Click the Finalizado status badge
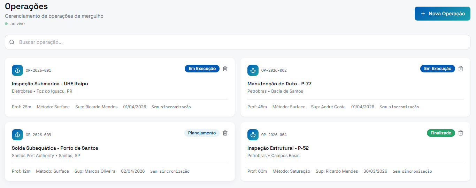Screen dimensions: 476x188 click(x=441, y=133)
